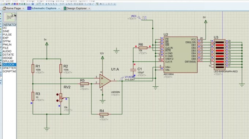Select PULSE generator from the list
Screen dimensions: 249x139
tap(9, 35)
